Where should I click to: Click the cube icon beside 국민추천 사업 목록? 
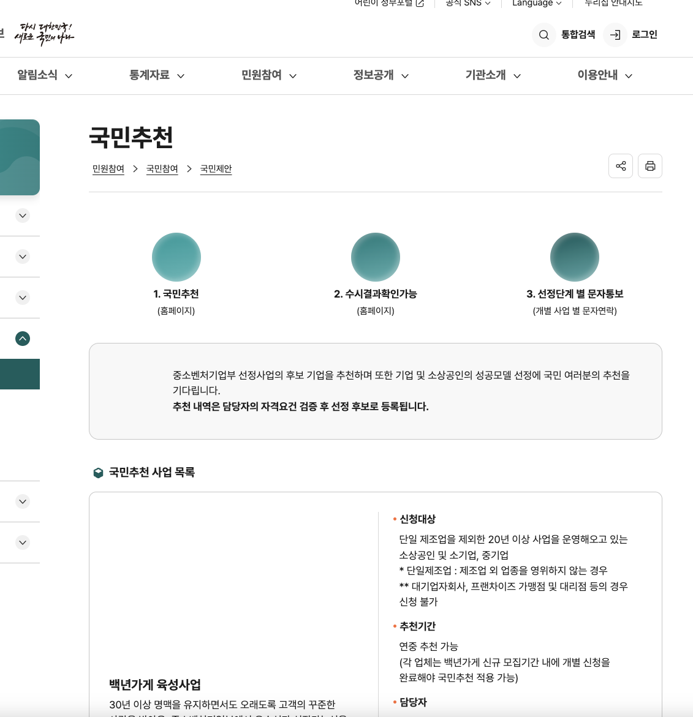(98, 473)
